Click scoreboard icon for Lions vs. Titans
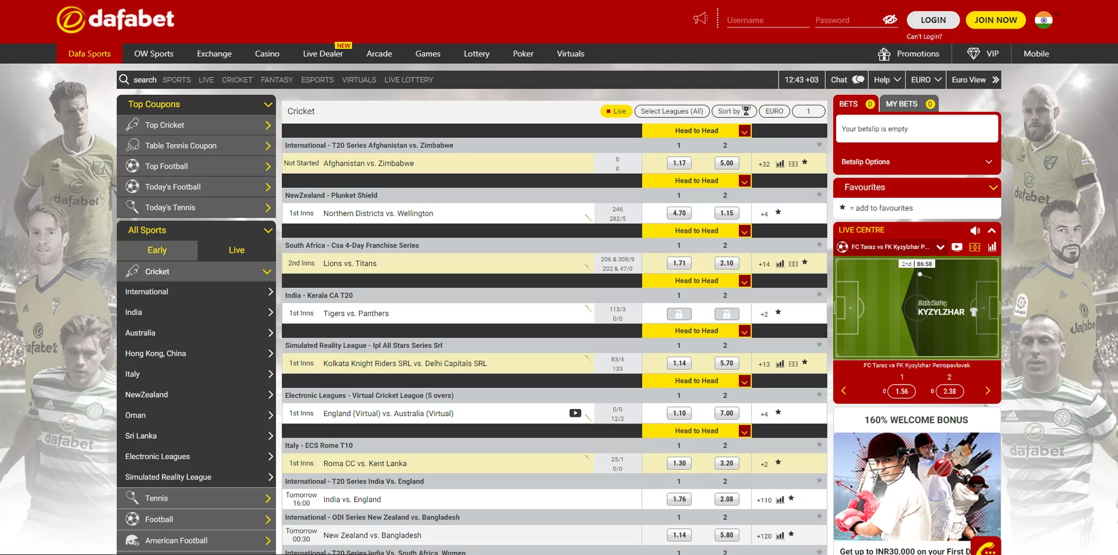Viewport: 1118px width, 555px height. pos(793,264)
